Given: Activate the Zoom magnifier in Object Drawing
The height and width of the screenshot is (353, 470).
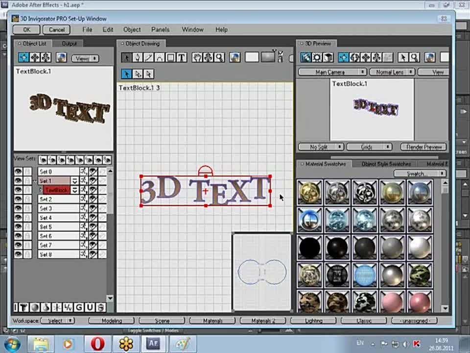Looking at the screenshot, I should coord(219,57).
